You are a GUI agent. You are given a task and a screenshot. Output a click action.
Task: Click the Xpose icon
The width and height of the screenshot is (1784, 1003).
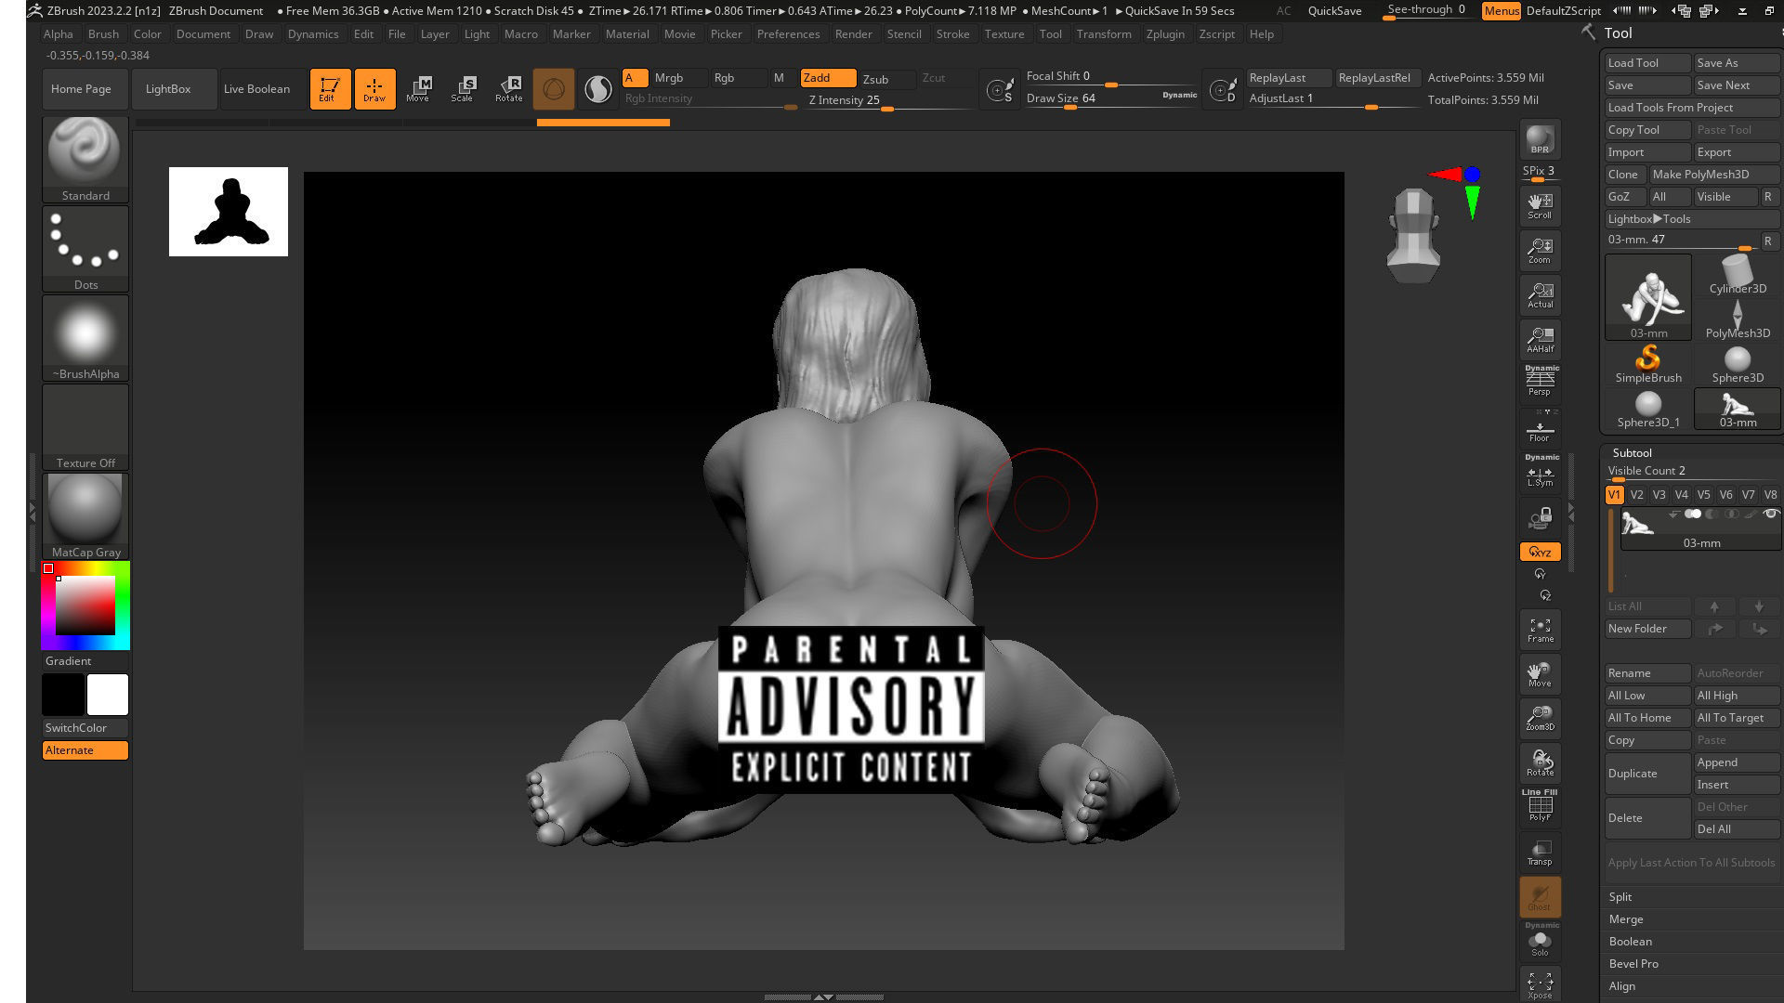pyautogui.click(x=1540, y=984)
